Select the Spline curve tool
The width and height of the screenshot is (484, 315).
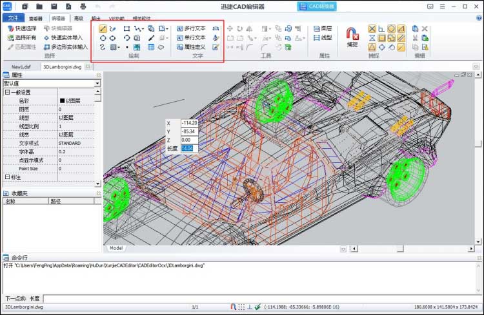103,47
